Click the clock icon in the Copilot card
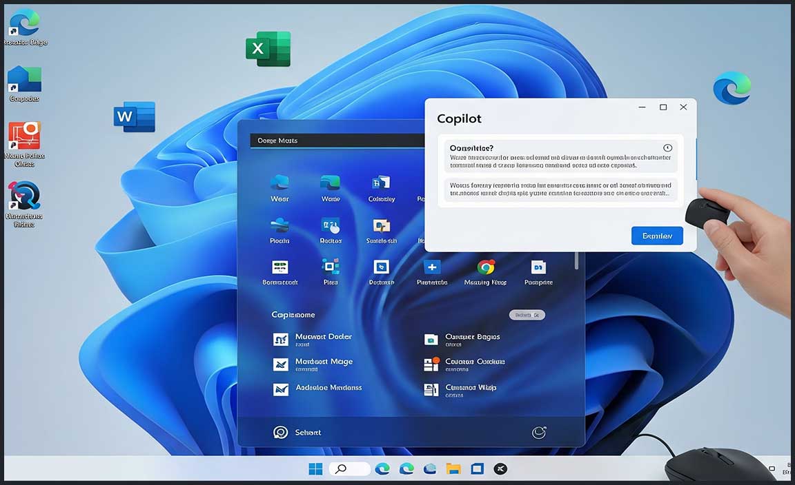The width and height of the screenshot is (795, 485). (668, 148)
